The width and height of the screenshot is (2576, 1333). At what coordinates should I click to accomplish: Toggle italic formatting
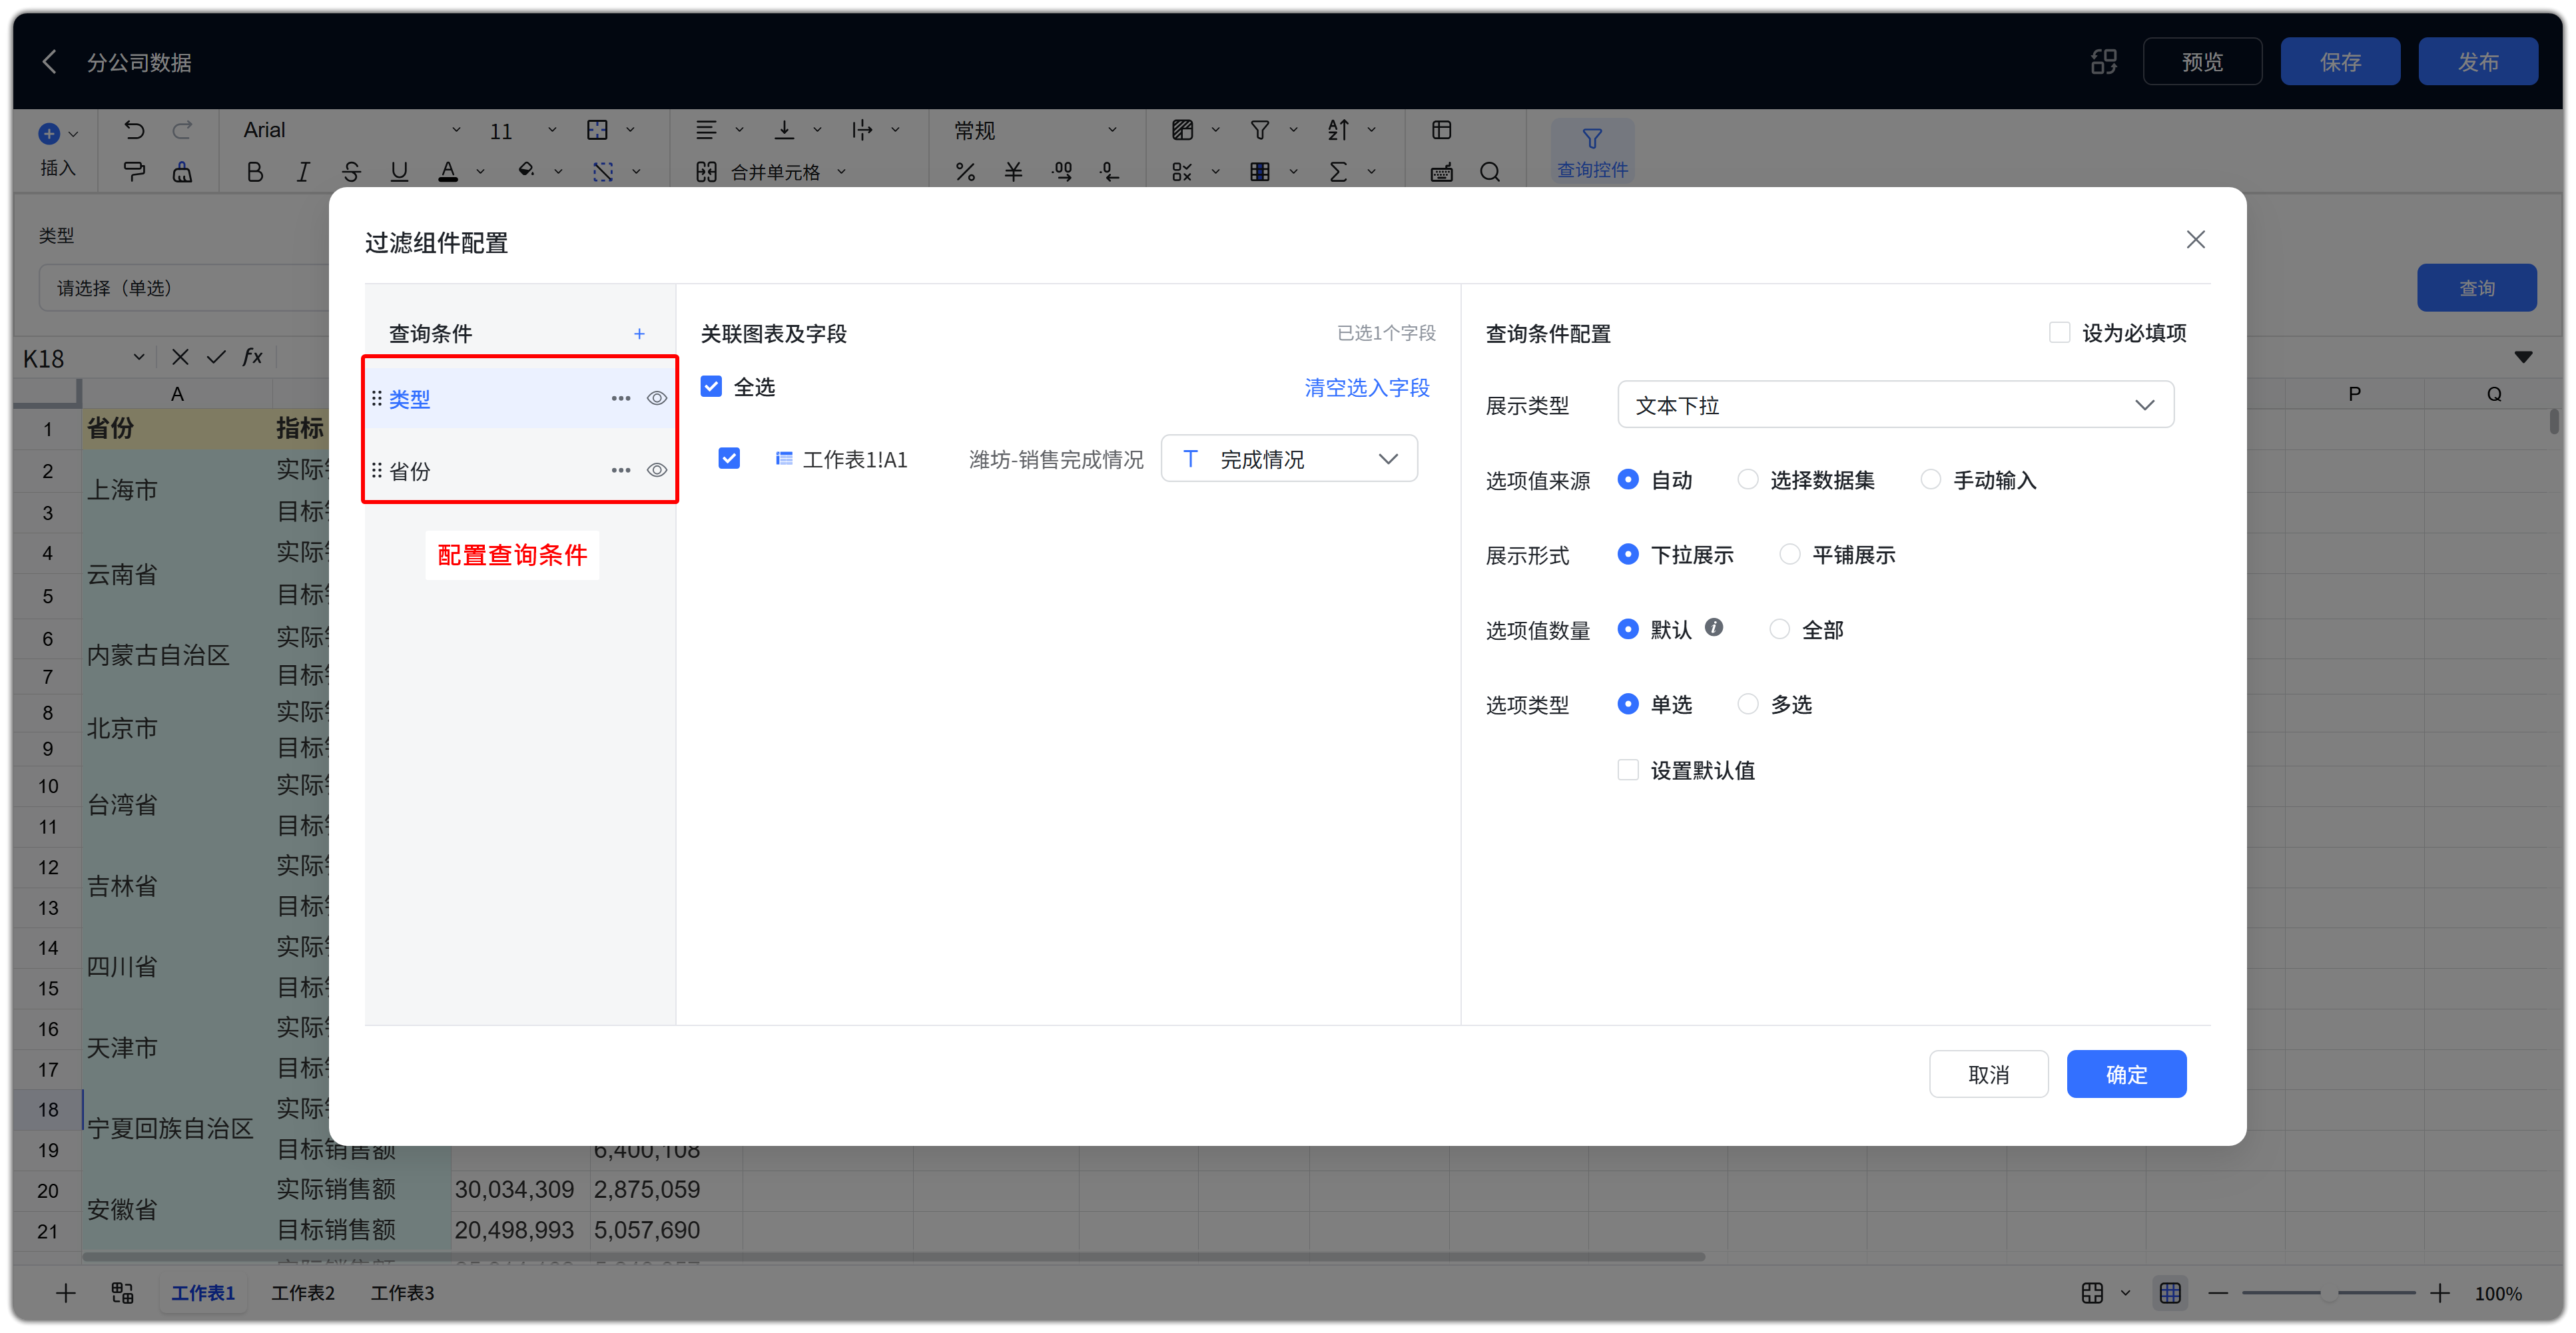tap(303, 172)
